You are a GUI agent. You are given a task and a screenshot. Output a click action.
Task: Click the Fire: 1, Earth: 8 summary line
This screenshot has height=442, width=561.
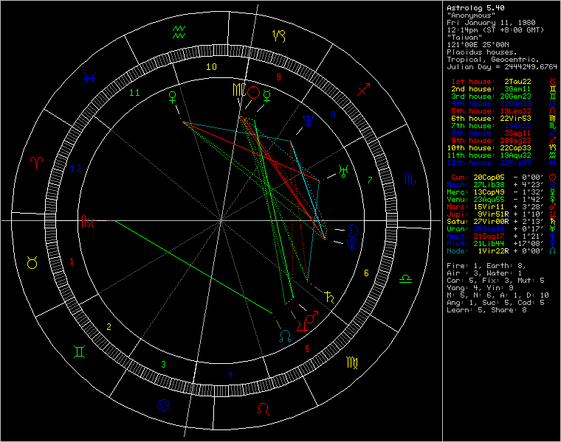click(x=486, y=266)
